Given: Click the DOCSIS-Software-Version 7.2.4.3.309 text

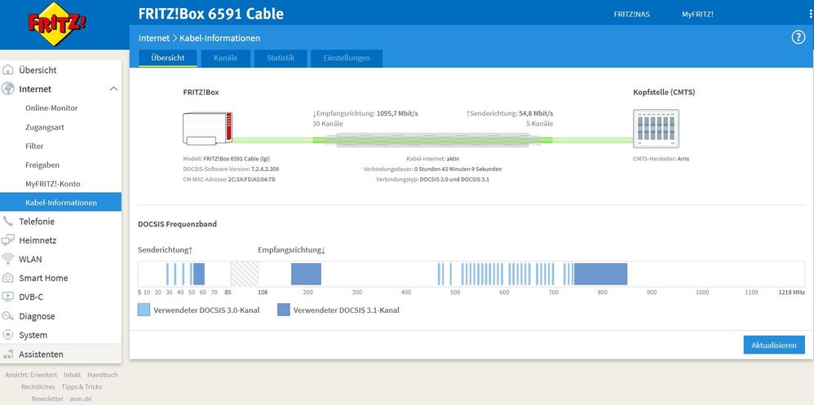Looking at the screenshot, I should pos(232,169).
